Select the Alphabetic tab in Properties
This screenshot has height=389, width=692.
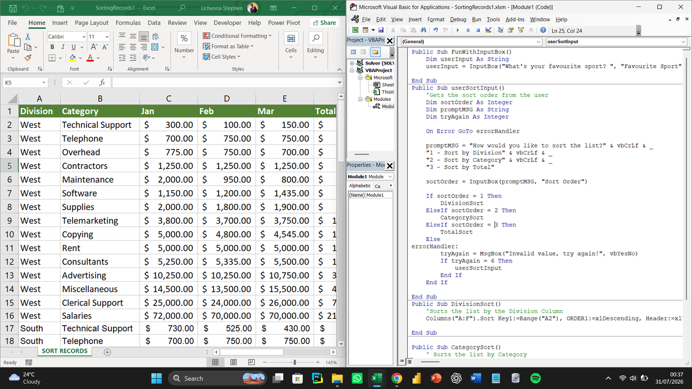tap(360, 186)
